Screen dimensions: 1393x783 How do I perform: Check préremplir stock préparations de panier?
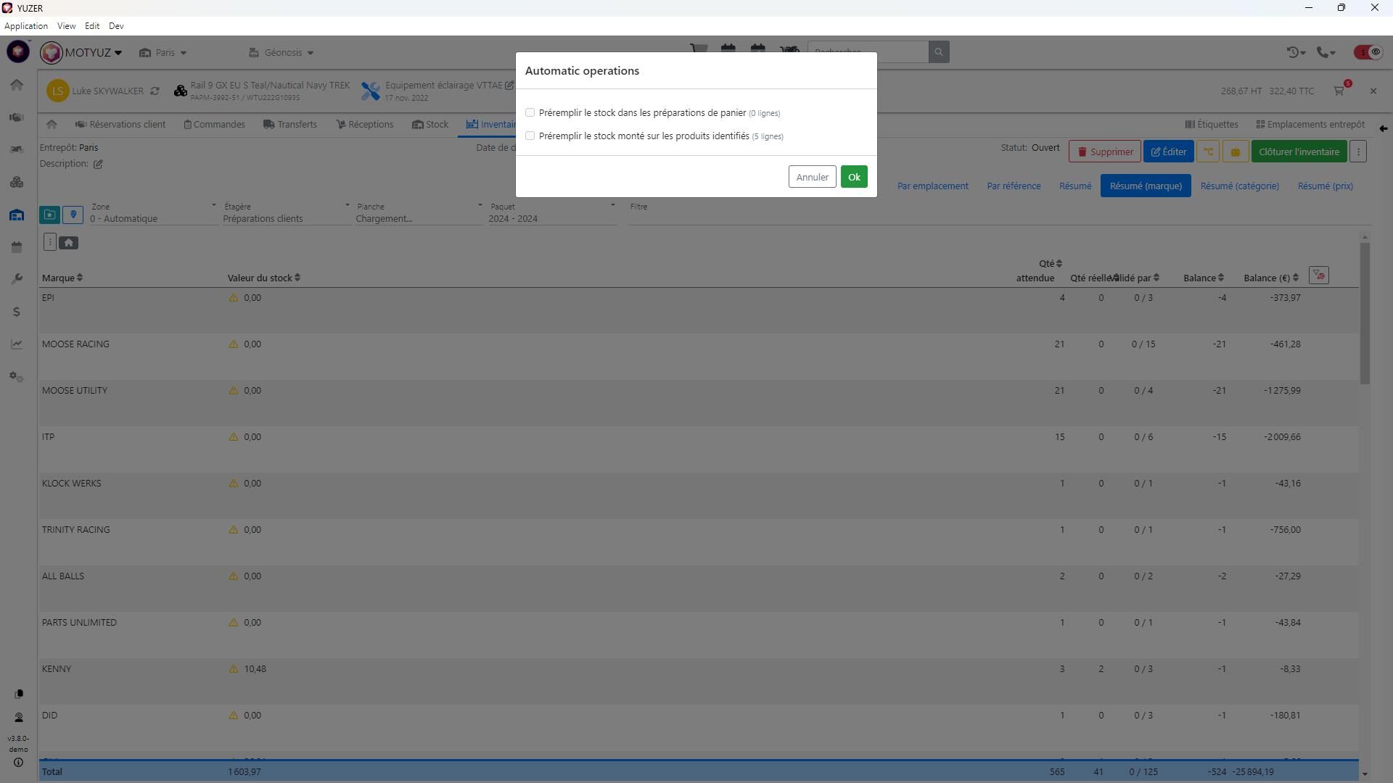pos(530,113)
